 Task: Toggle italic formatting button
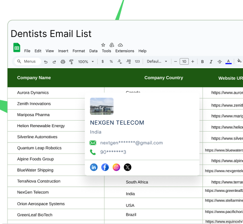point(211,62)
